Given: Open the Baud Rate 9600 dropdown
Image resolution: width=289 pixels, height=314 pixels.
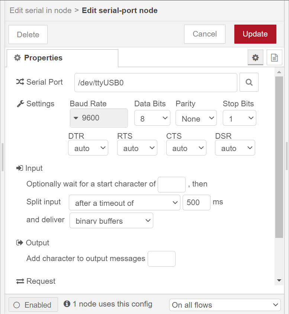Looking at the screenshot, I should click(99, 118).
